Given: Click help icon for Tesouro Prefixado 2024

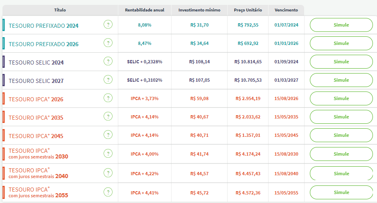Looking at the screenshot, I should tap(108, 25).
